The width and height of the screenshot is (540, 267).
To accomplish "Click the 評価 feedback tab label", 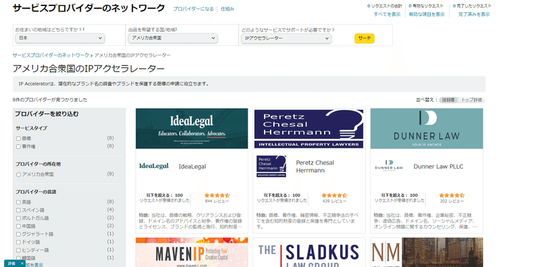I will pos(11,264).
